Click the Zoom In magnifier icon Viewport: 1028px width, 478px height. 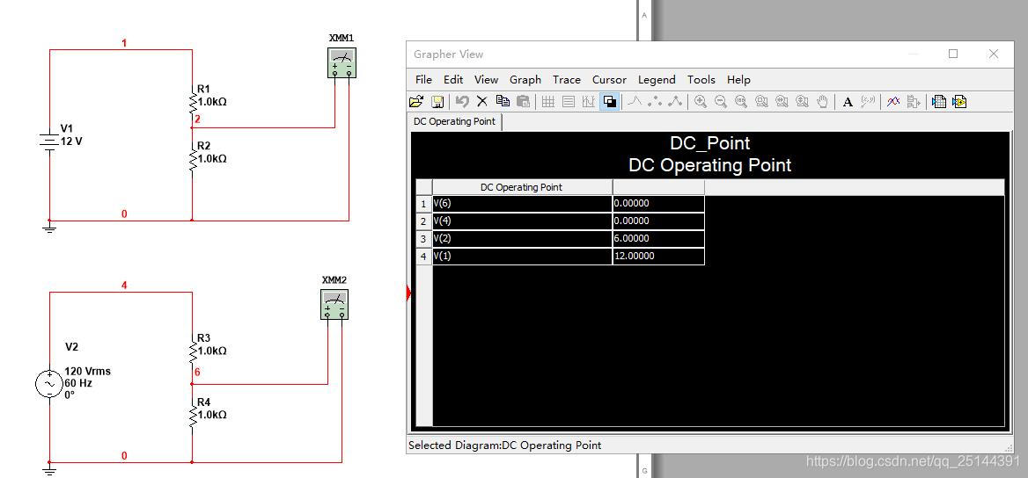[x=701, y=102]
